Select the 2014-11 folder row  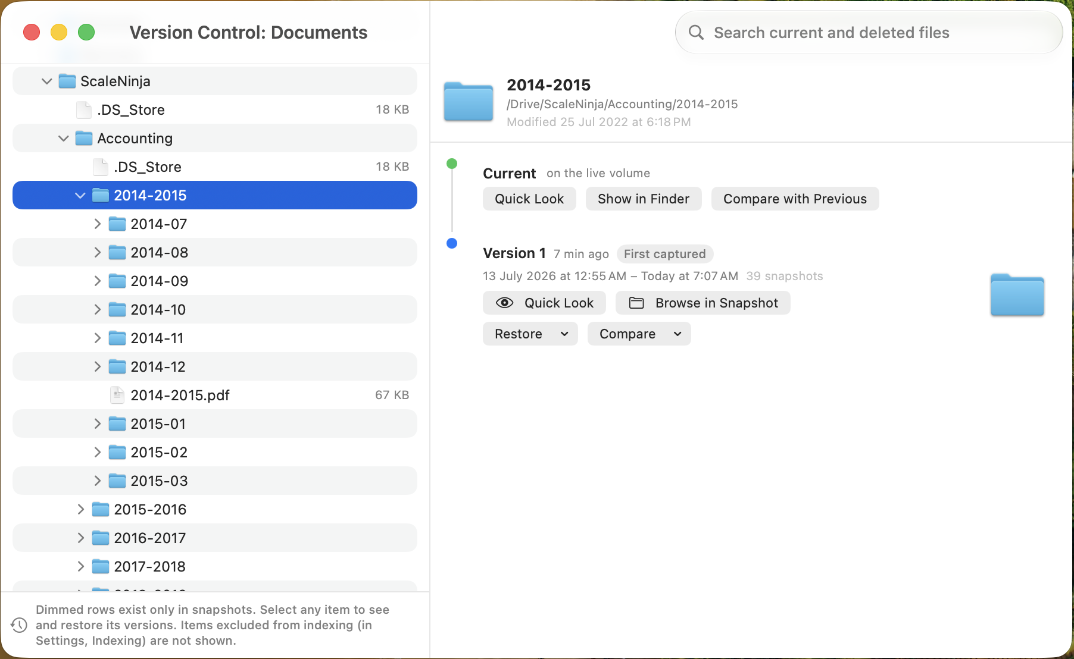pos(215,338)
